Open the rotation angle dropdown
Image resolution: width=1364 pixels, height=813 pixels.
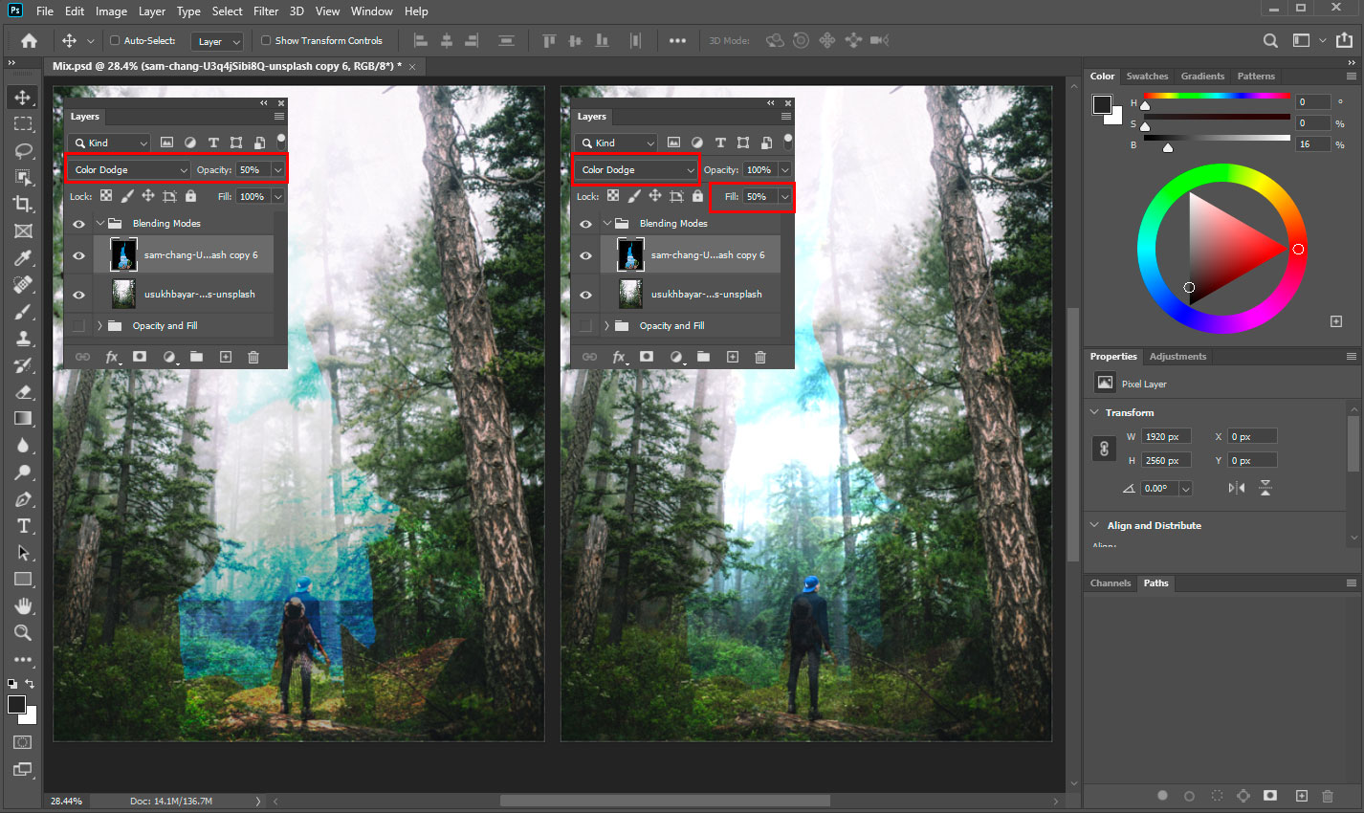click(1185, 488)
